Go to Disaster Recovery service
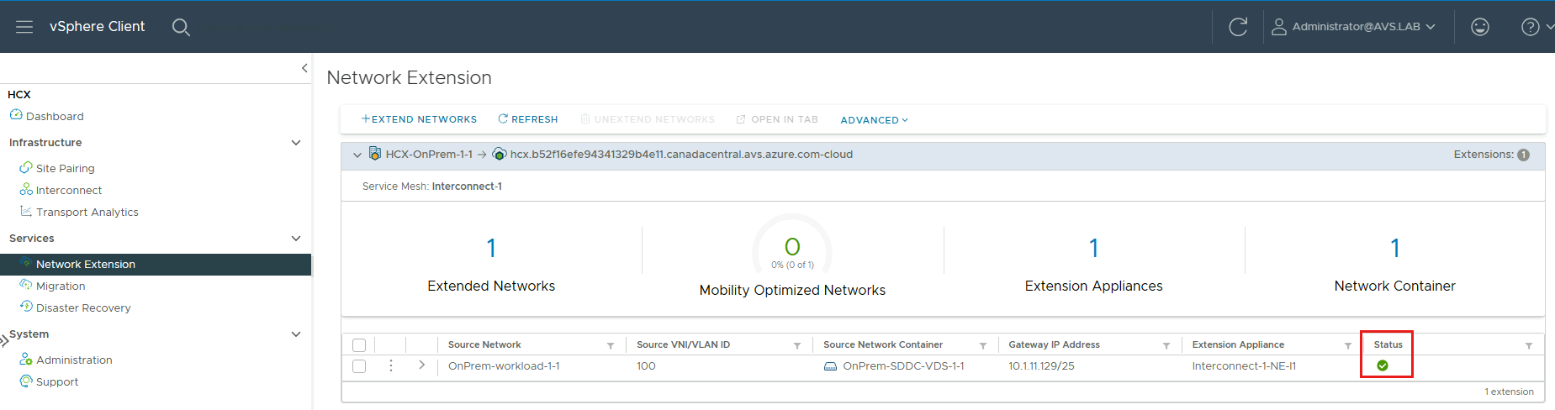 pyautogui.click(x=83, y=307)
